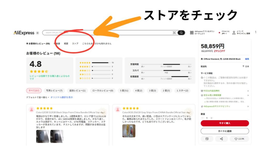The width and height of the screenshot is (264, 148).
Task: Click the review text starting それは大丈夫です
Action: click(x=157, y=119)
